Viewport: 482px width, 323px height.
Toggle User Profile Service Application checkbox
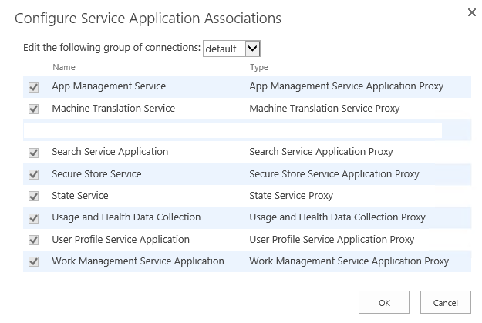coord(34,240)
